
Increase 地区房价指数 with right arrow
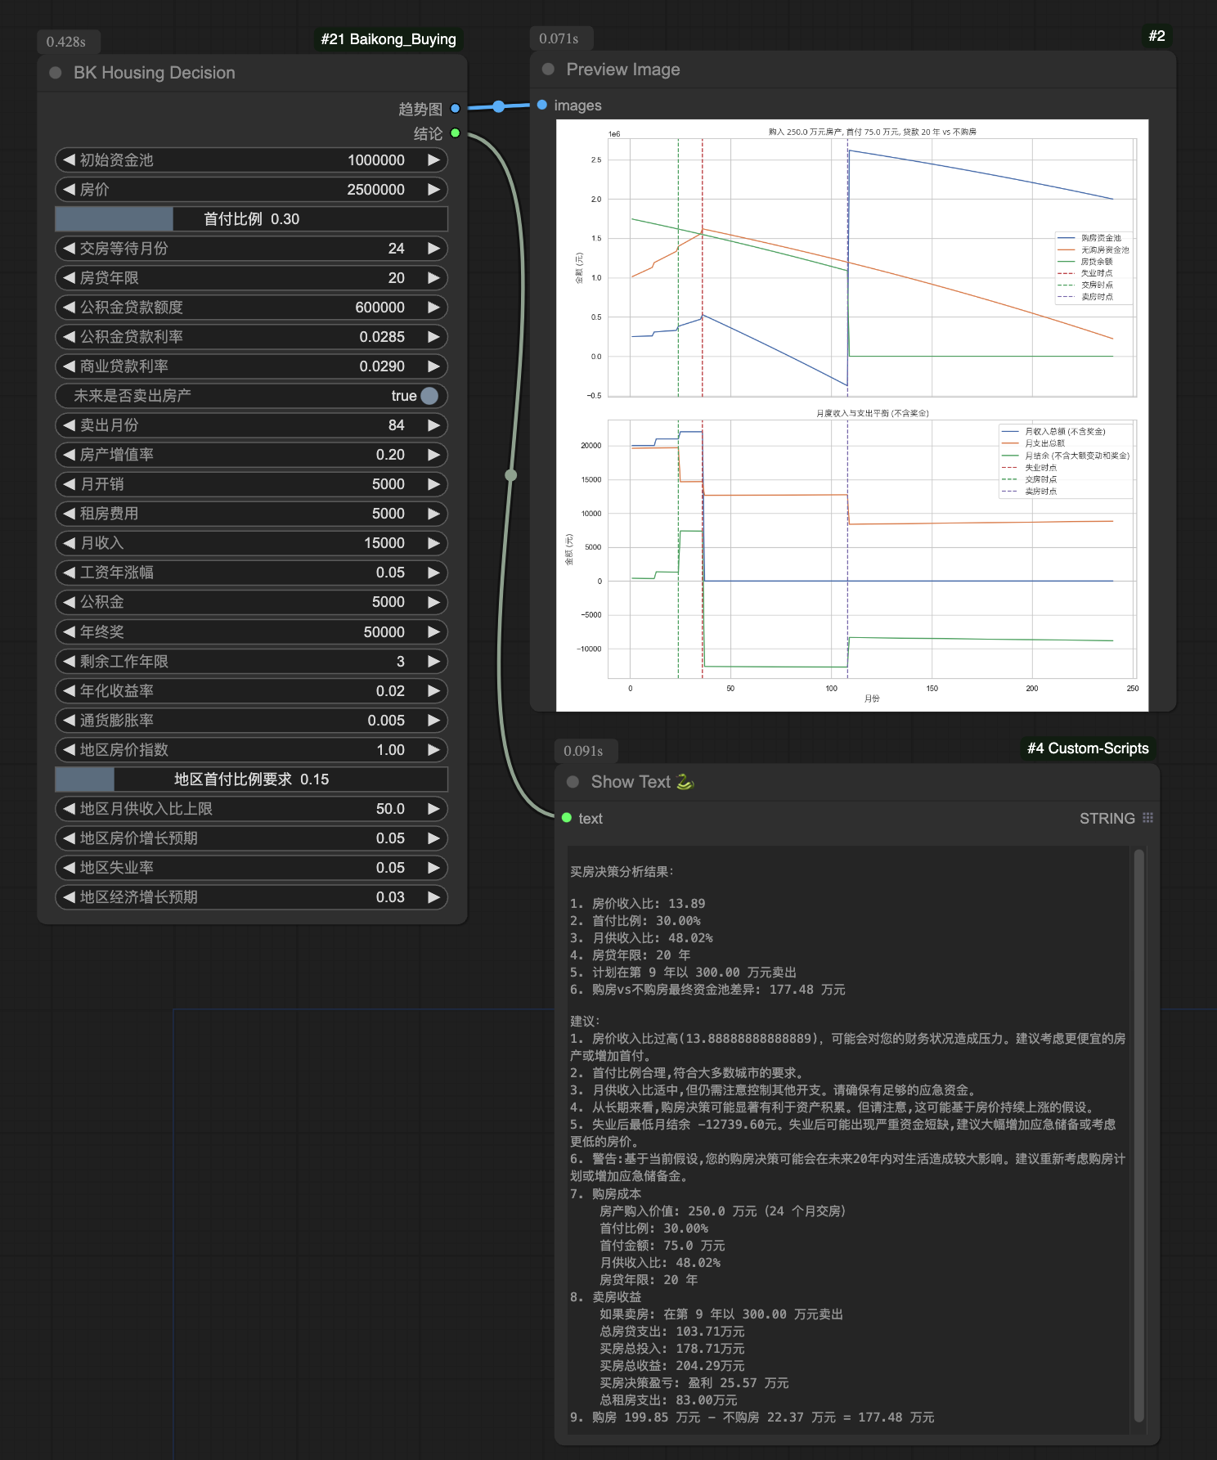coord(434,750)
